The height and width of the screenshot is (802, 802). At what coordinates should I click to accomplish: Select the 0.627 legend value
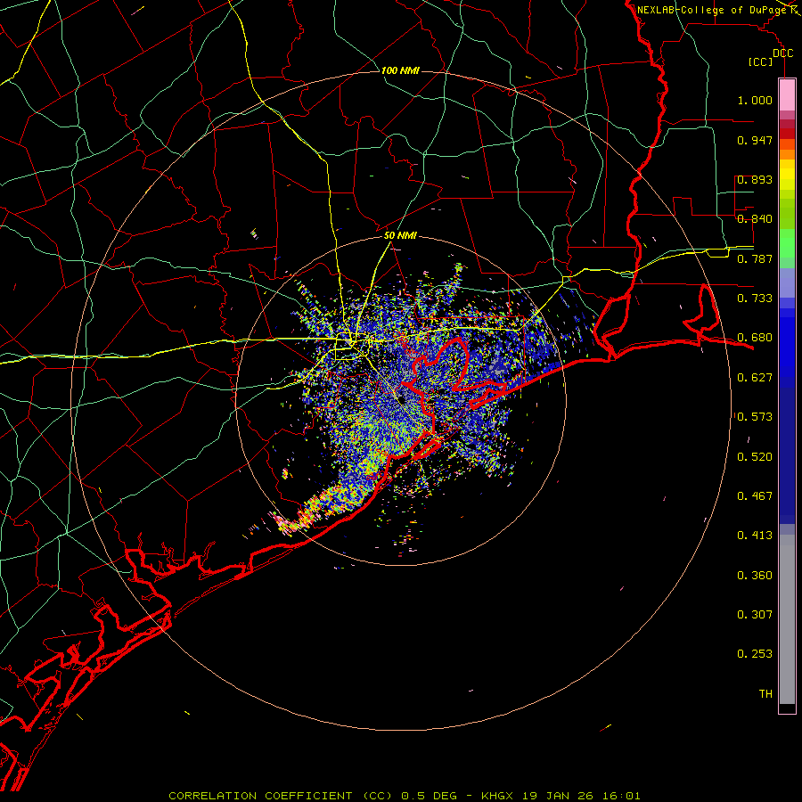(x=755, y=378)
